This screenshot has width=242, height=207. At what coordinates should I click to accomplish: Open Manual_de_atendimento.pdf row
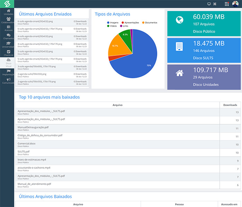tap(128, 185)
